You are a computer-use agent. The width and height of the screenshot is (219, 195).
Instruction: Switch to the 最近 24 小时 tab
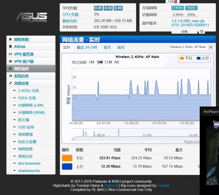[87, 47]
